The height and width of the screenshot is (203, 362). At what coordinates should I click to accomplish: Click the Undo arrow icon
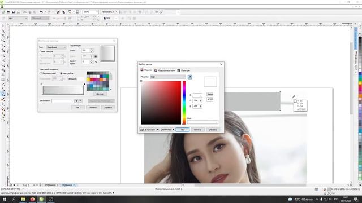pos(41,12)
